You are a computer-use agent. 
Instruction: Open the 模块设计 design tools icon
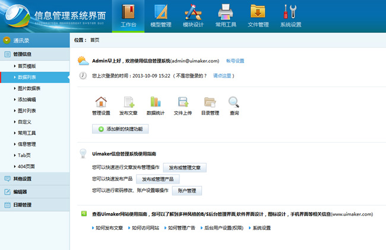pos(193,12)
